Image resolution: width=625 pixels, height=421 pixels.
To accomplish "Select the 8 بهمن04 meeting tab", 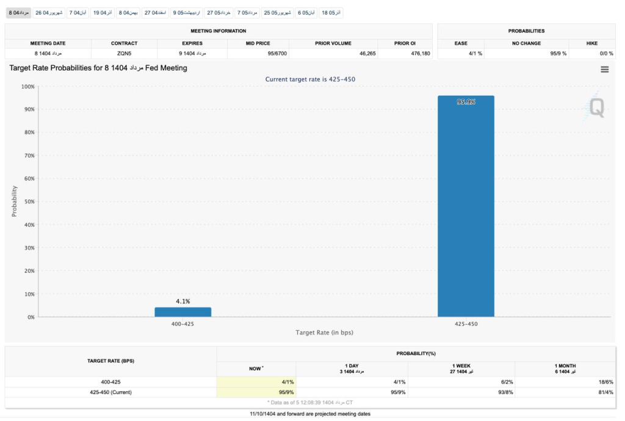I will 128,12.
